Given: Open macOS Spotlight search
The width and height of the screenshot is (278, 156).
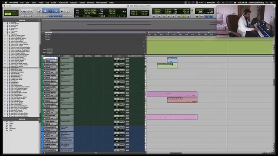Looking at the screenshot, I should coord(267,3).
